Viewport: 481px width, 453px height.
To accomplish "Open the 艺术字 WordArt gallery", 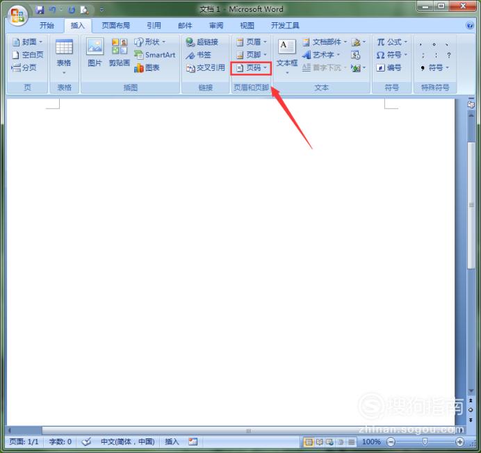I will point(321,55).
